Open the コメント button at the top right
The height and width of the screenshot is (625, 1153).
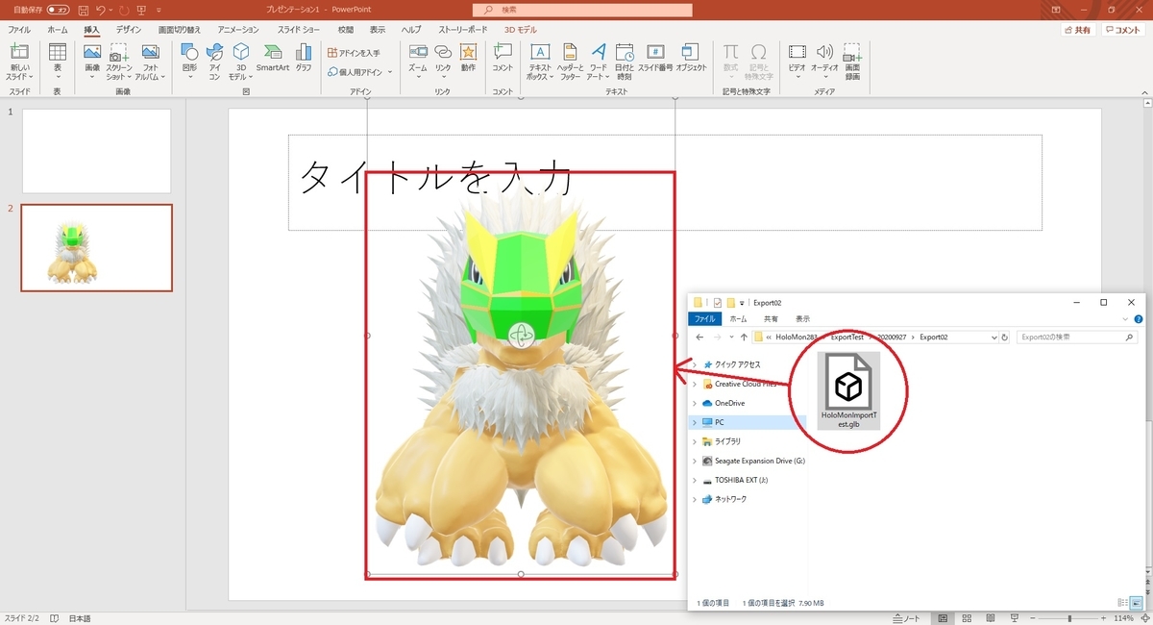pos(1123,30)
